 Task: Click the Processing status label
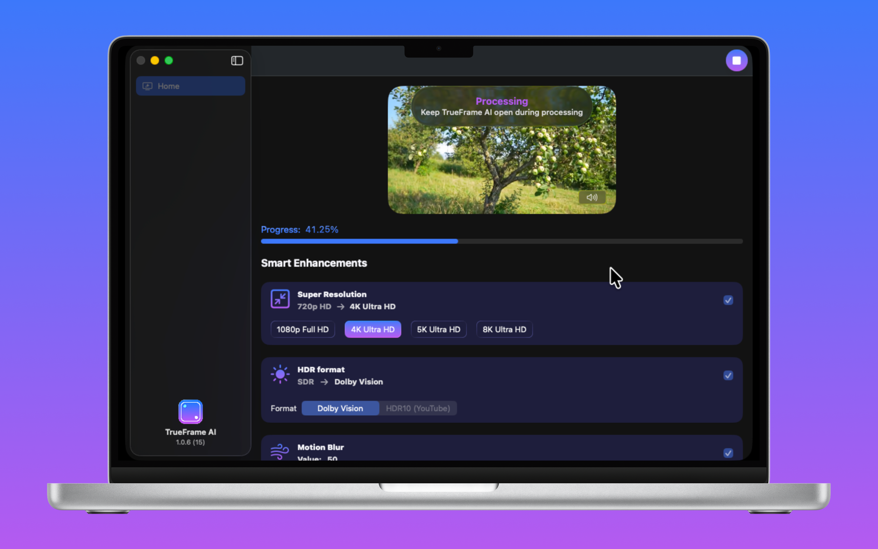tap(502, 101)
